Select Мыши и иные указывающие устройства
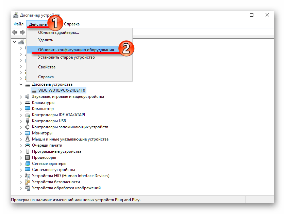285x214 pixels. point(70,139)
